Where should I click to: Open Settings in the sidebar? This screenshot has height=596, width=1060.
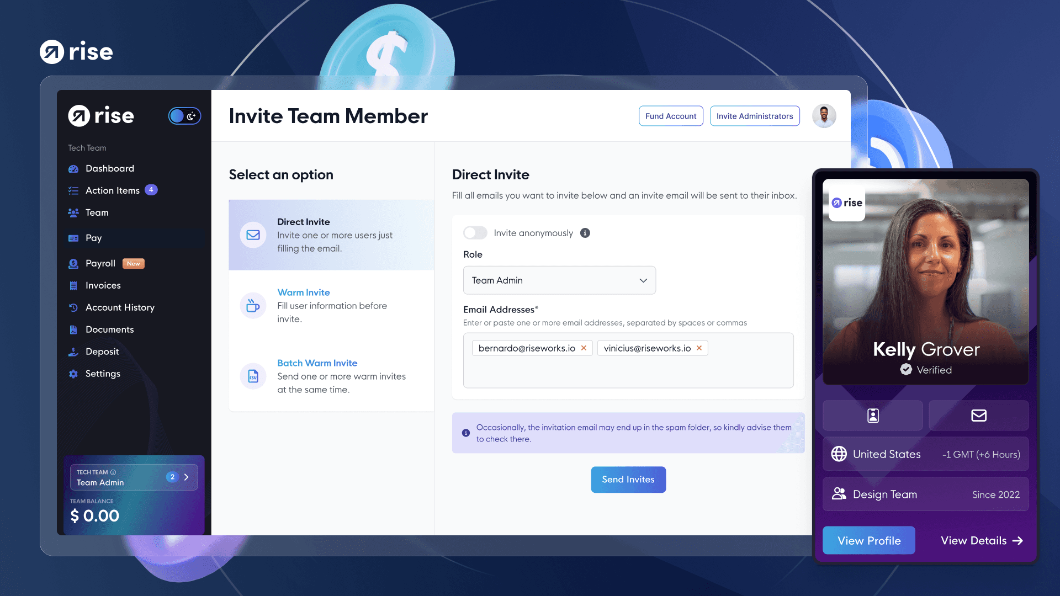coord(103,374)
